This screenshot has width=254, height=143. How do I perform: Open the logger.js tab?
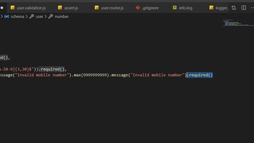click(217, 8)
